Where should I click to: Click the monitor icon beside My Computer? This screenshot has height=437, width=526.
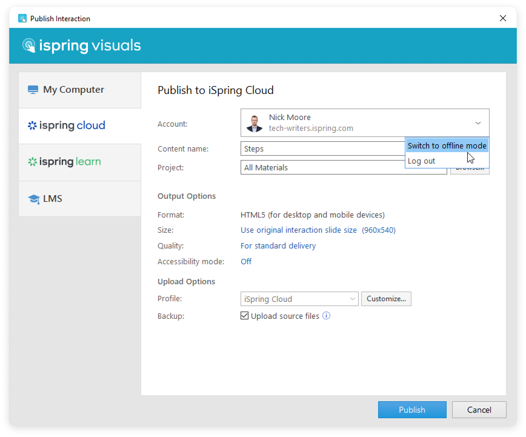coord(33,90)
